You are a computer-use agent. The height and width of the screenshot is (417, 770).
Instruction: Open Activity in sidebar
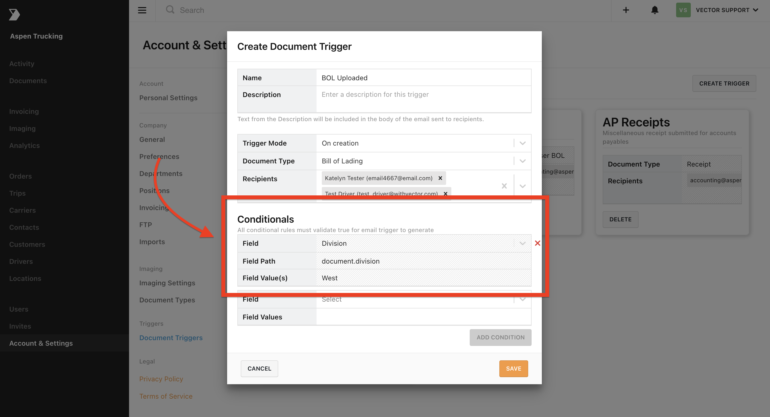(22, 64)
